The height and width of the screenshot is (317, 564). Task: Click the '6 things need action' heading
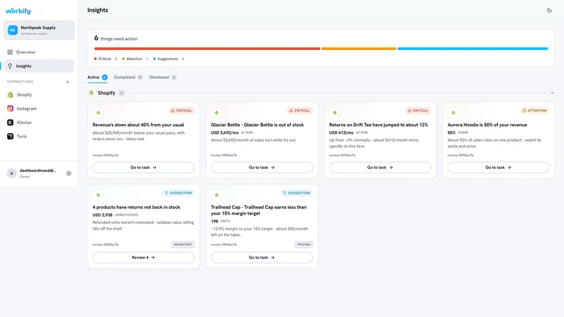click(116, 38)
